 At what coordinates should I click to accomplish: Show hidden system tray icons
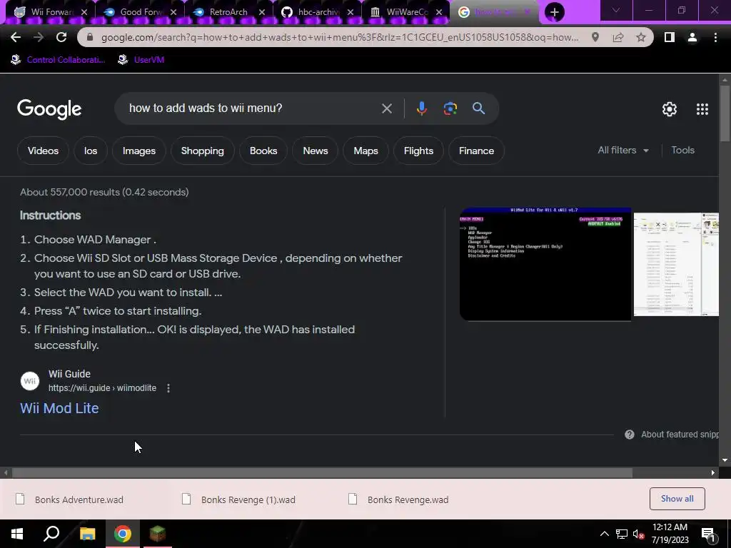tap(604, 534)
